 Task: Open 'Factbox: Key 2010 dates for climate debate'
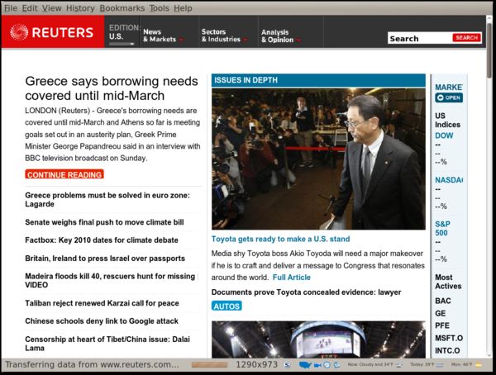[x=102, y=240]
